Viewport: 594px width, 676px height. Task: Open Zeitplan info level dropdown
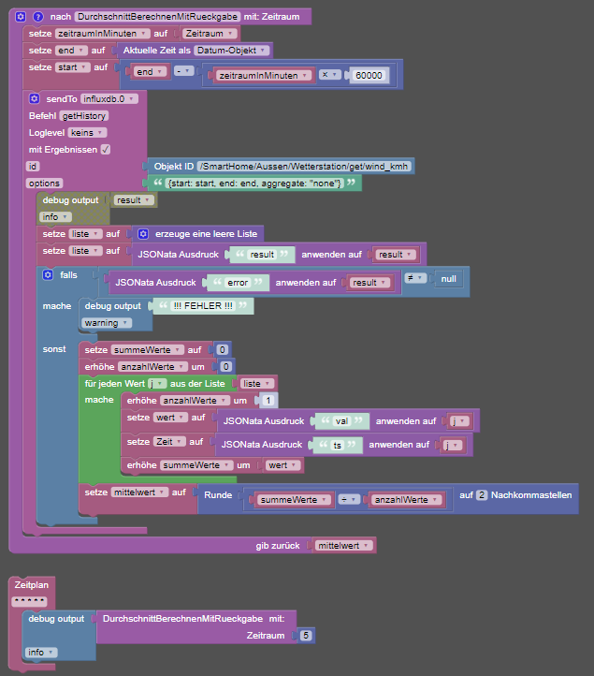(x=41, y=653)
